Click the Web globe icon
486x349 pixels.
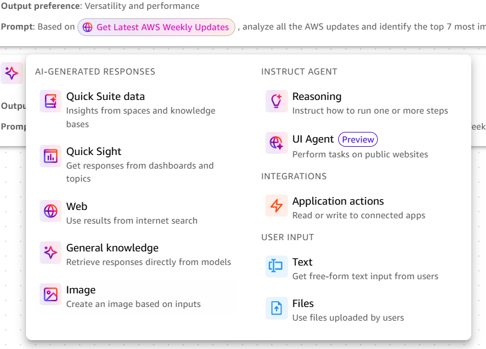pyautogui.click(x=50, y=211)
